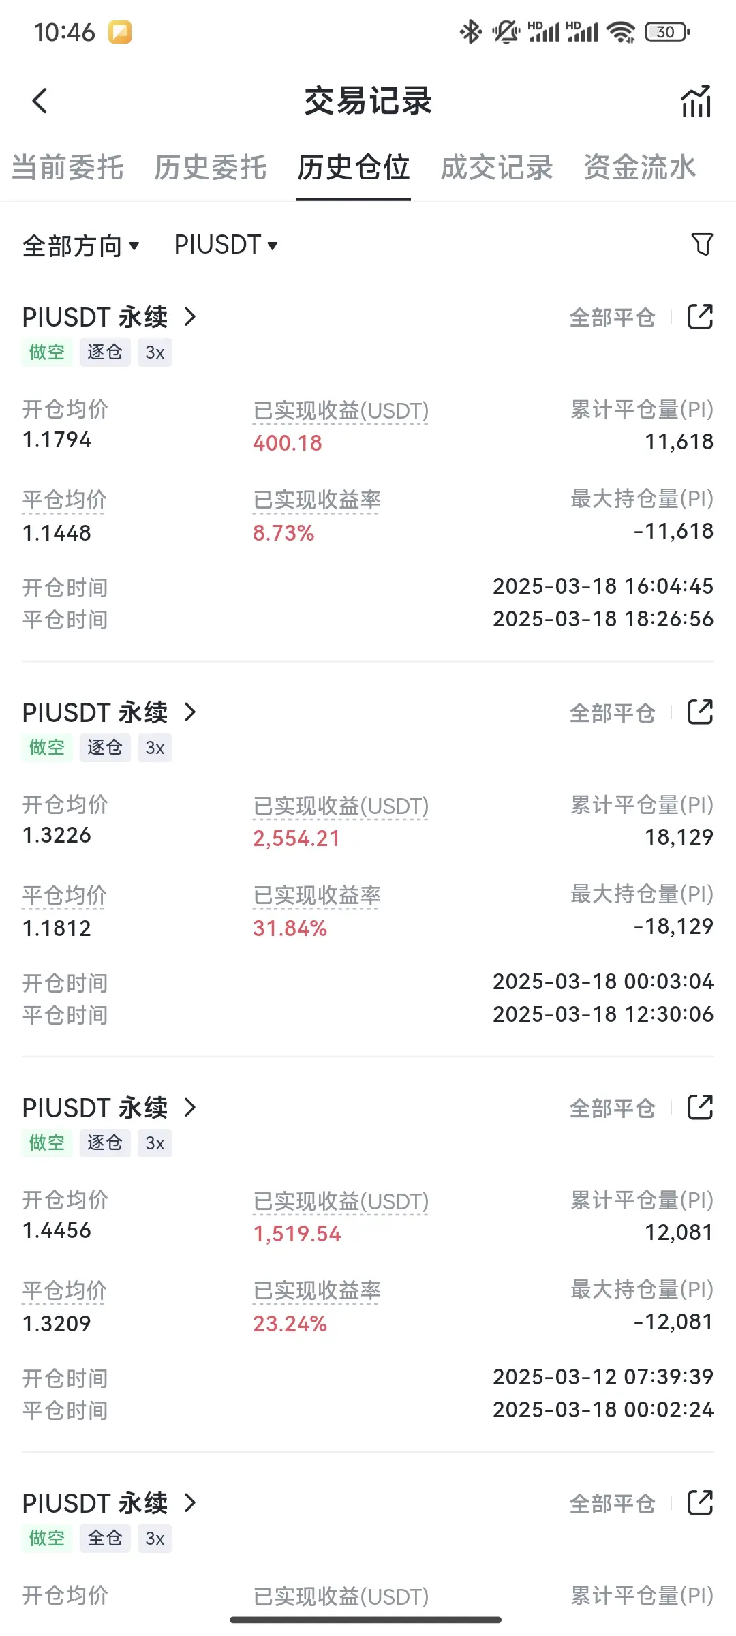The image size is (736, 1636).
Task: Share the 400.18 USDT position
Action: pyautogui.click(x=701, y=316)
